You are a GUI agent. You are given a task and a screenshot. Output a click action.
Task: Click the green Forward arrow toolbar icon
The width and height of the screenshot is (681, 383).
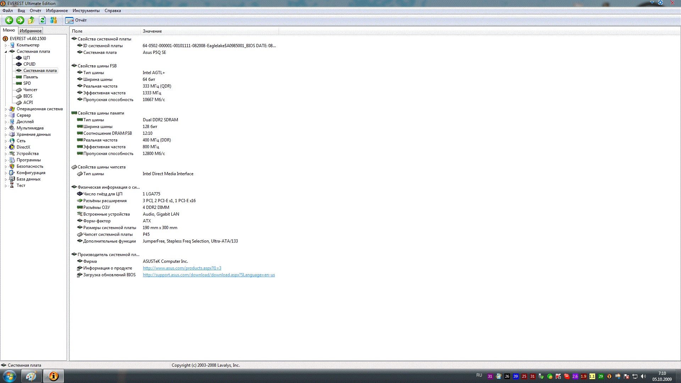point(20,20)
